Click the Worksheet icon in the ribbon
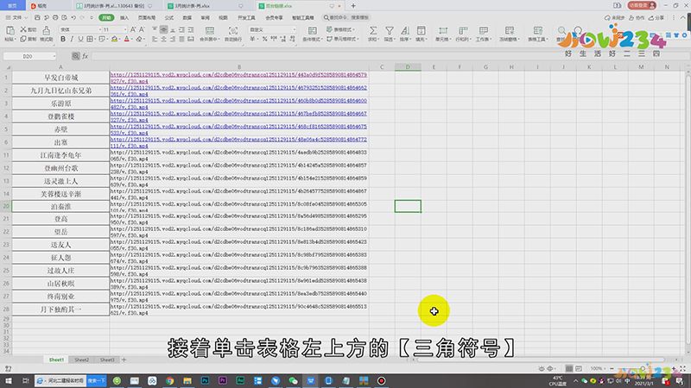 coord(483,31)
